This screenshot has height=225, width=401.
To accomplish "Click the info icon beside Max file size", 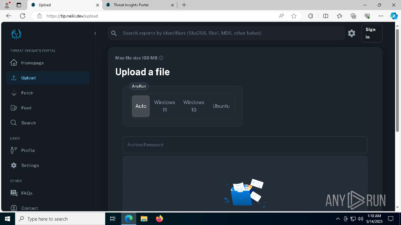I will (x=161, y=58).
